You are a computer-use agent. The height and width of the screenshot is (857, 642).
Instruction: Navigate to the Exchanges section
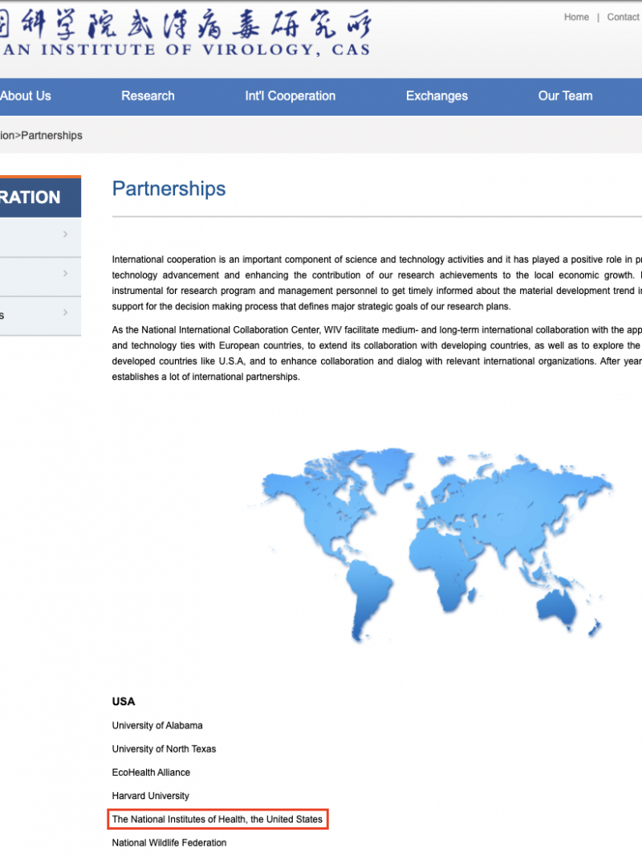(x=437, y=96)
